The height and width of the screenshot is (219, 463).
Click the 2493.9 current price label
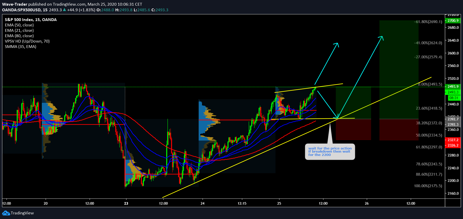coord(453,86)
